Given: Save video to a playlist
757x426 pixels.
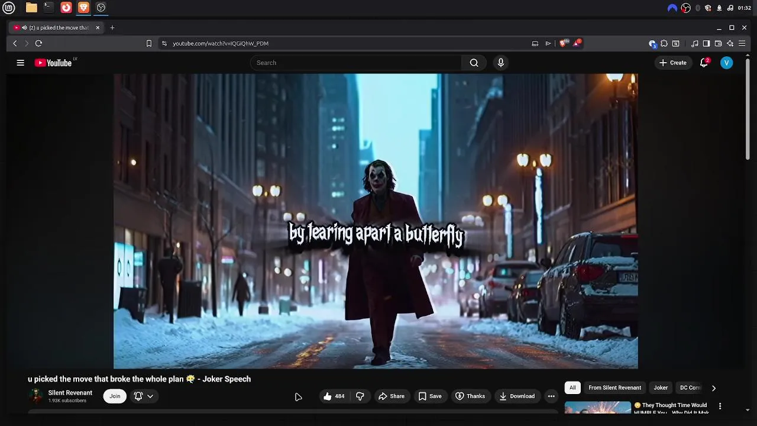Looking at the screenshot, I should coord(430,396).
